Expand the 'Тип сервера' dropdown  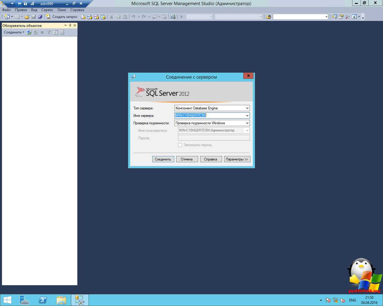click(x=247, y=108)
